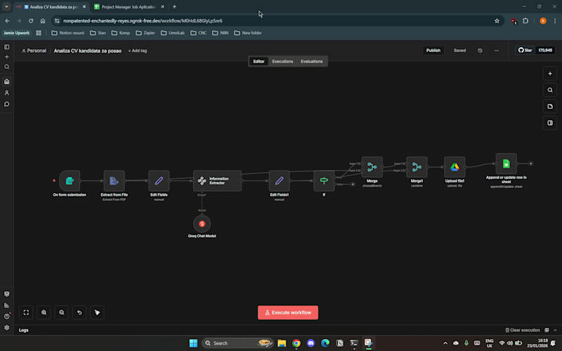Open insights chart icon in sidebar

point(7,305)
